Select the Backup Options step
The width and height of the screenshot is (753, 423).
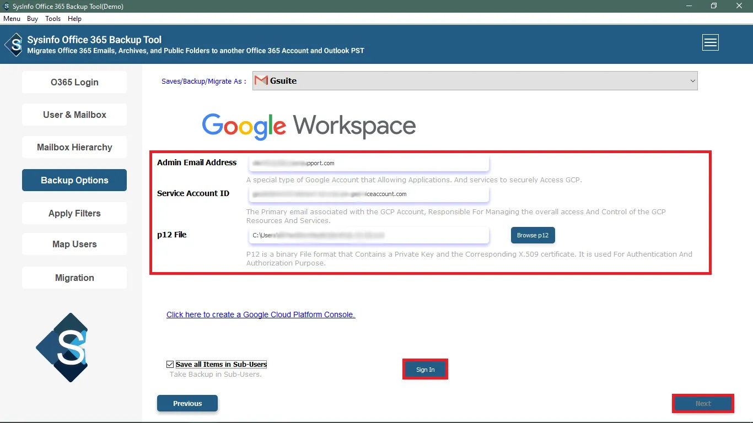(x=74, y=180)
